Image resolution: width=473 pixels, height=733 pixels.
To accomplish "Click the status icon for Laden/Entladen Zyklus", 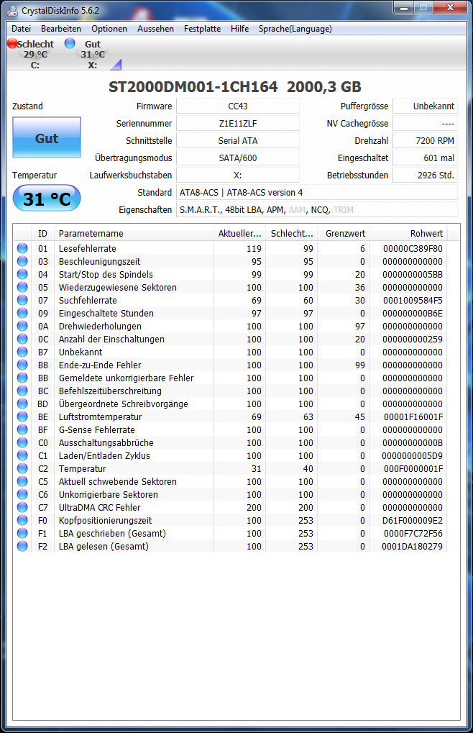I will pos(22,455).
